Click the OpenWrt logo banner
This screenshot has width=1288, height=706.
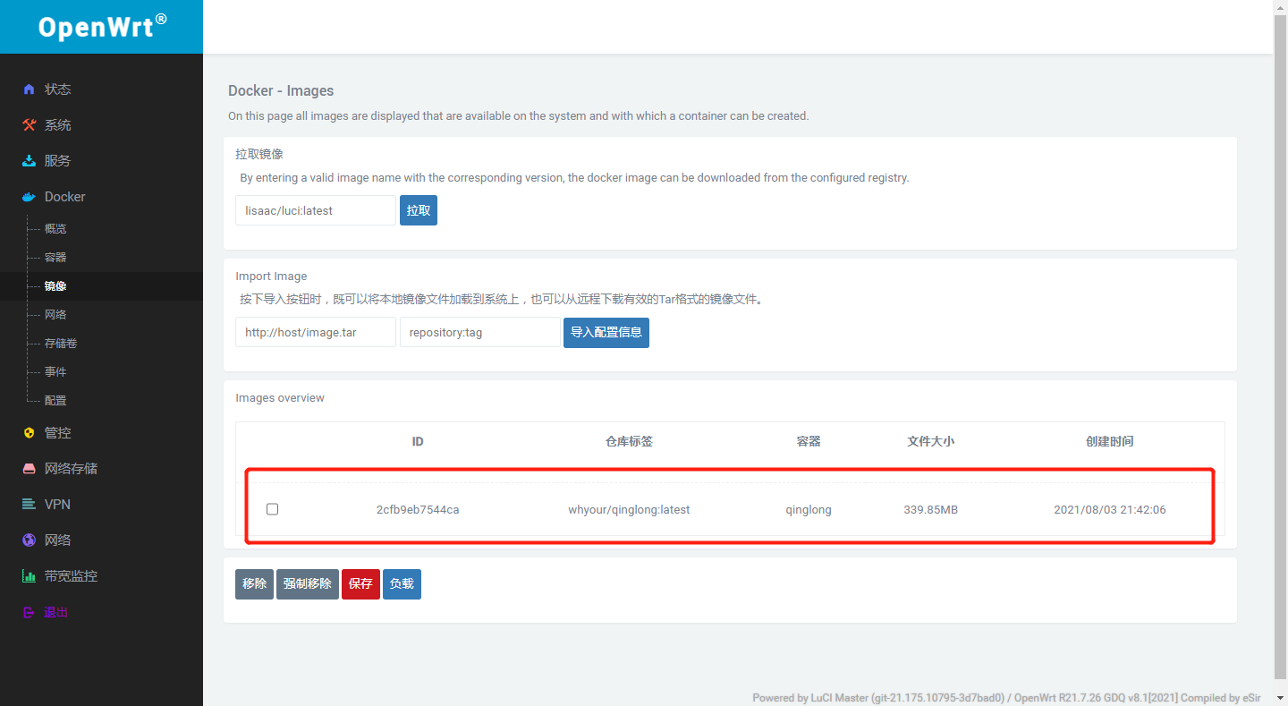click(101, 26)
